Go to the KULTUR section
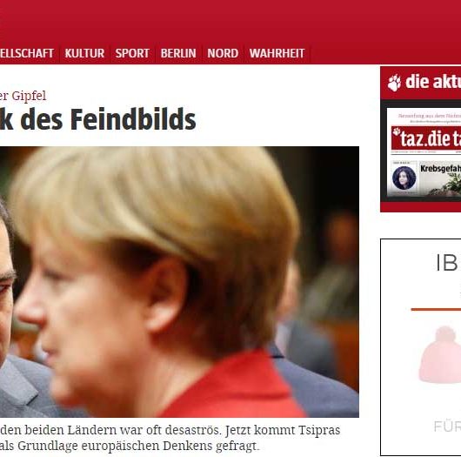 coord(84,54)
